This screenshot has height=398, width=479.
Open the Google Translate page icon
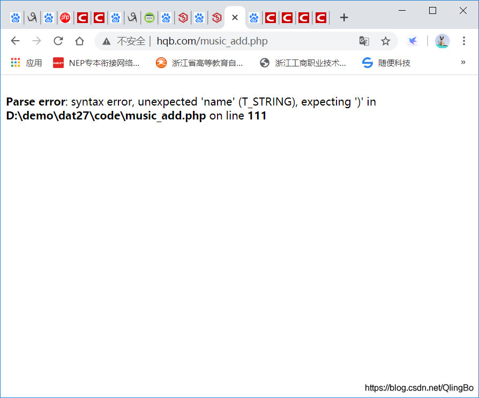click(364, 41)
